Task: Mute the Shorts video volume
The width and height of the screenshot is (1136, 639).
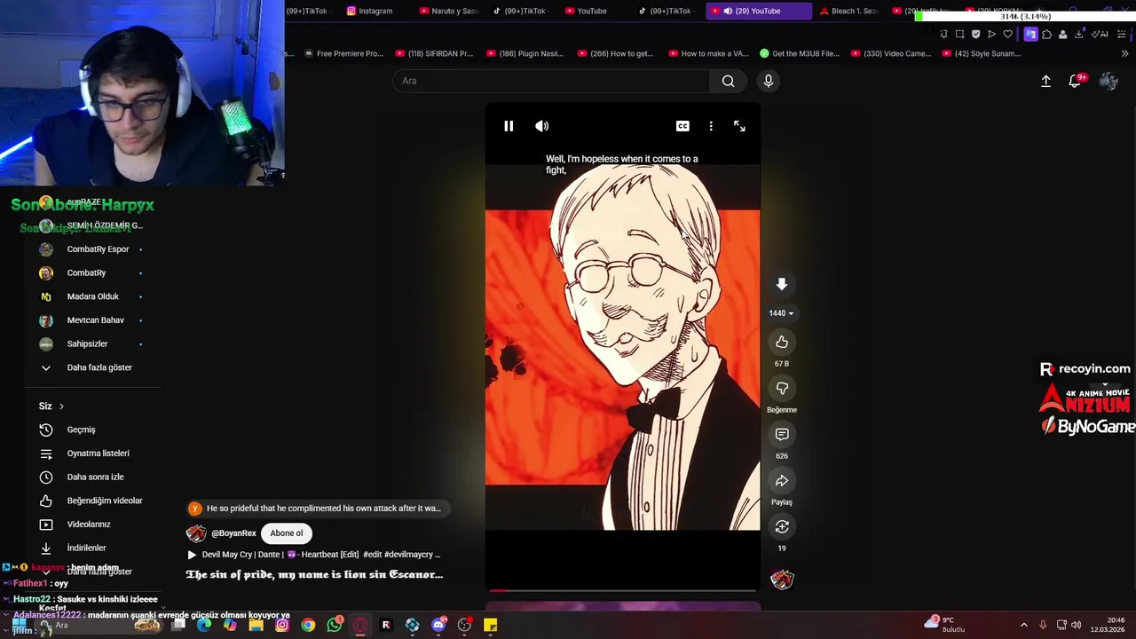Action: pyautogui.click(x=542, y=126)
